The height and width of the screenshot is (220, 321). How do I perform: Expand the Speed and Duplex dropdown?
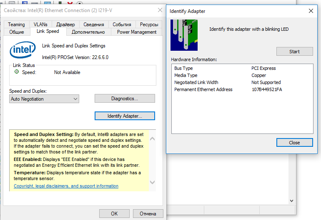(x=44, y=99)
